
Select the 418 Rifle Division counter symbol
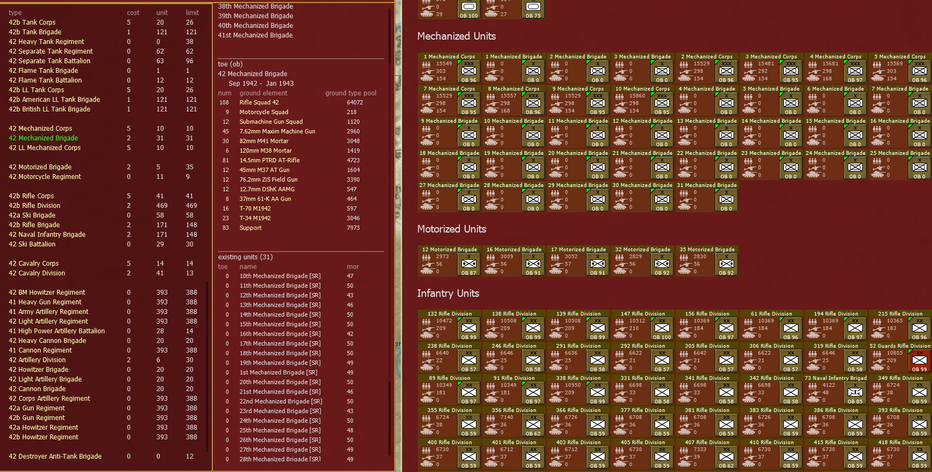point(920,457)
